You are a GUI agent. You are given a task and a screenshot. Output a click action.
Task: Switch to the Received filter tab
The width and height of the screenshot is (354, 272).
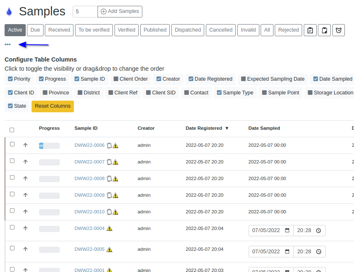pos(59,30)
